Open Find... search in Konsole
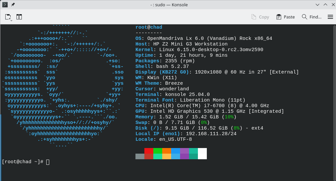Viewport: 336px width, 181px height. [312, 17]
